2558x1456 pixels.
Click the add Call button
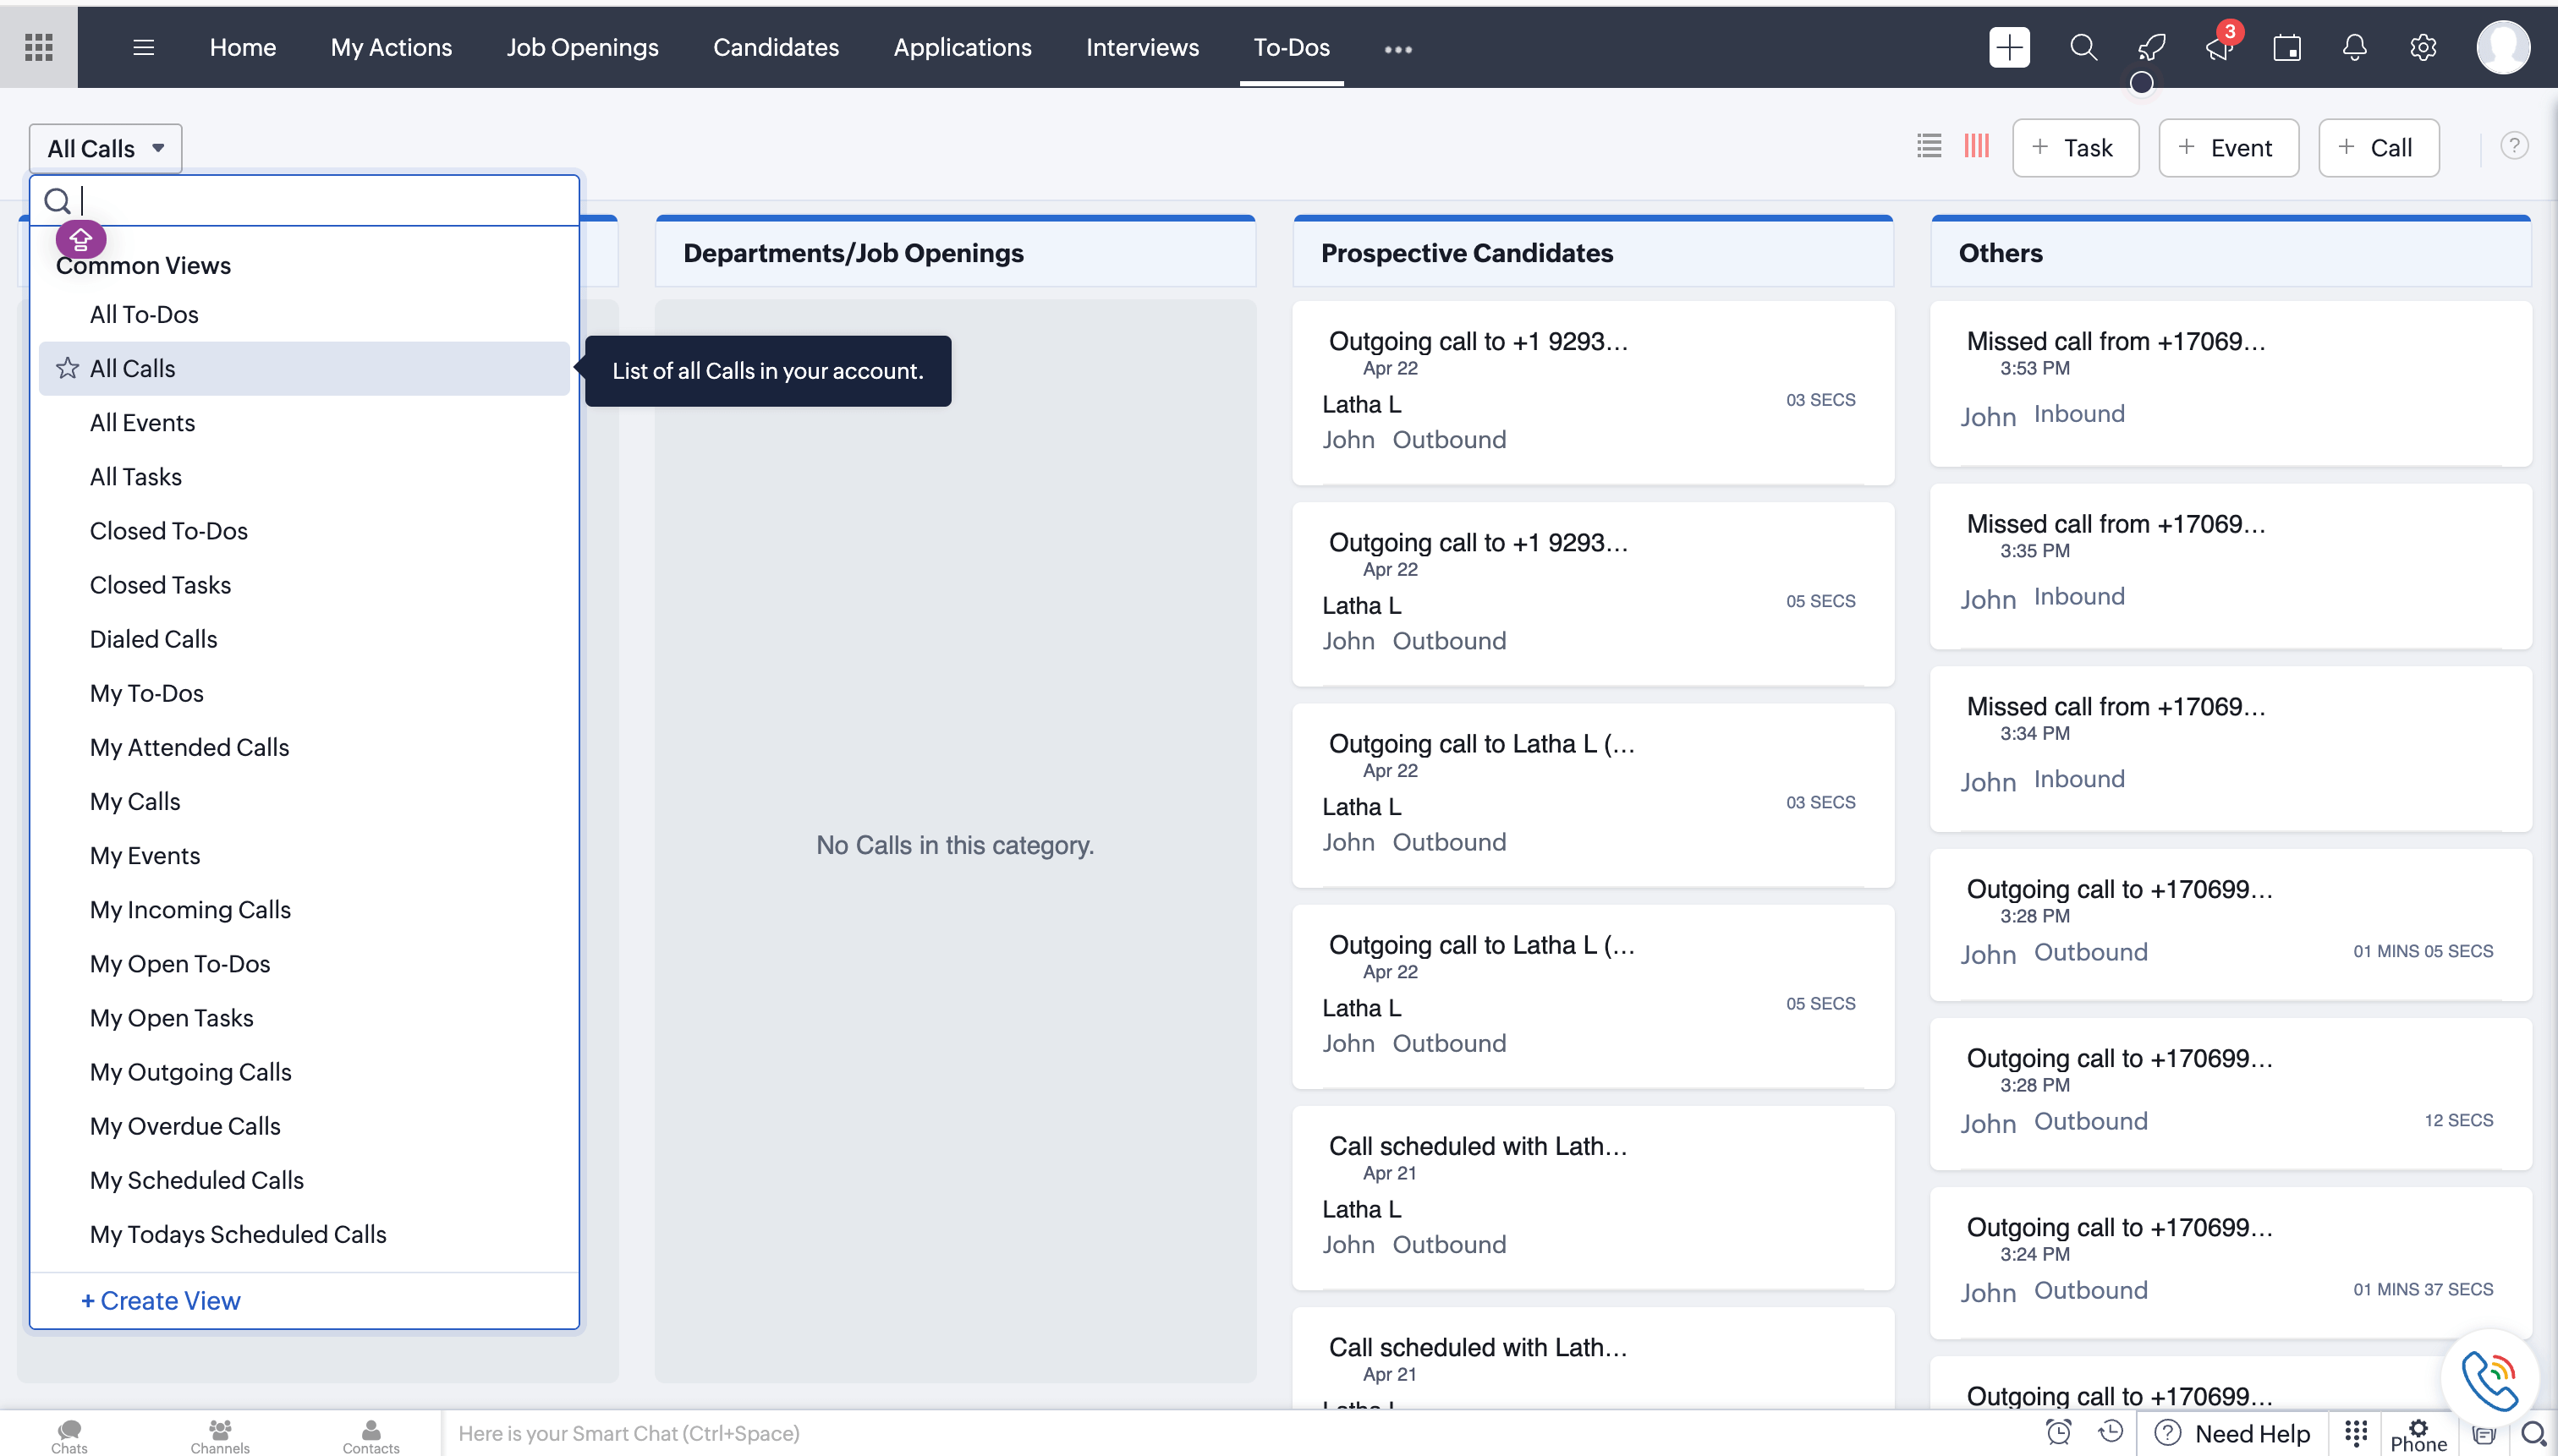click(x=2378, y=148)
